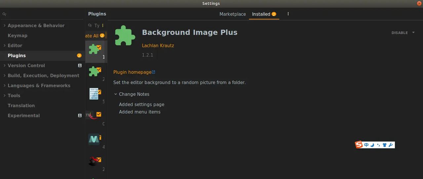The height and width of the screenshot is (179, 423).
Task: Click the magnifier icon in settings search box
Action: (4, 14)
